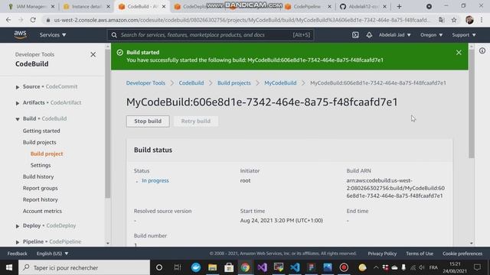The image size is (490, 275).
Task: Switch to the CodePipeline browser tab
Action: tap(308, 7)
